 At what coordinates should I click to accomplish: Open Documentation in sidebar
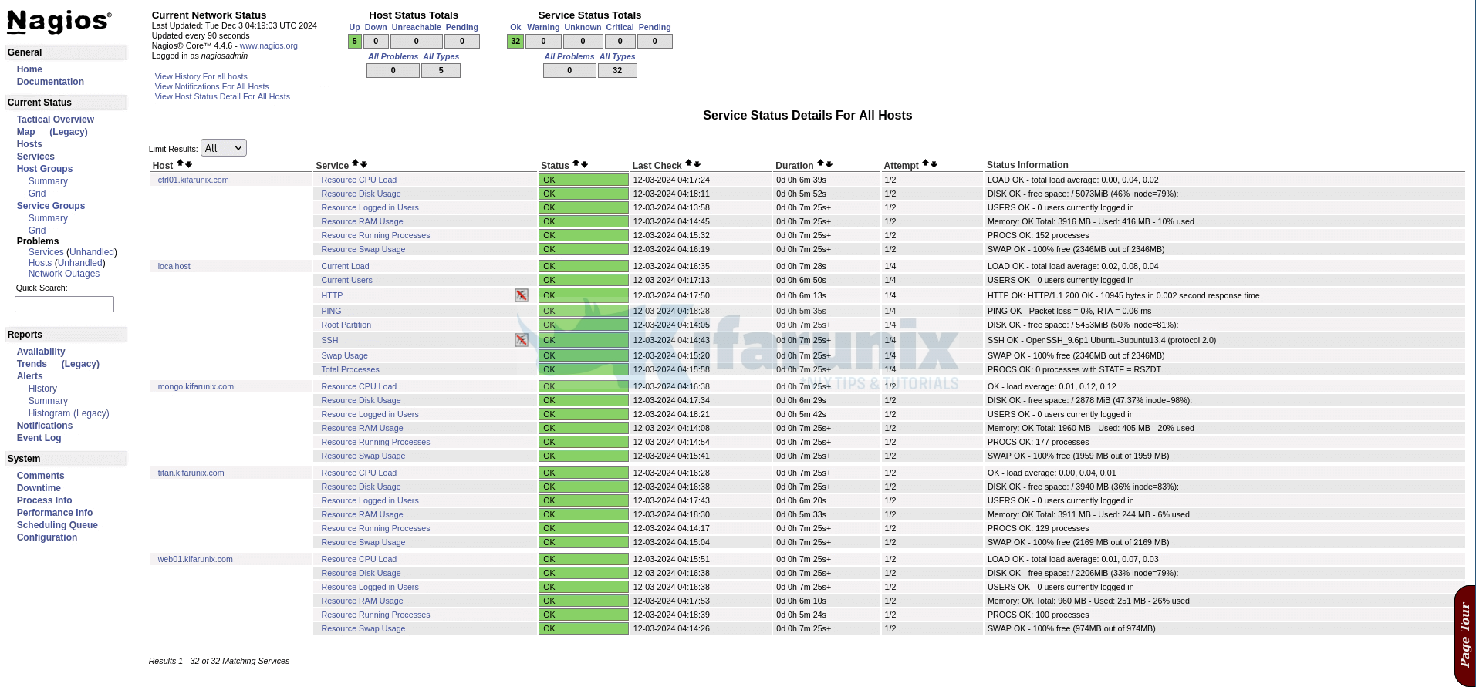[x=50, y=82]
